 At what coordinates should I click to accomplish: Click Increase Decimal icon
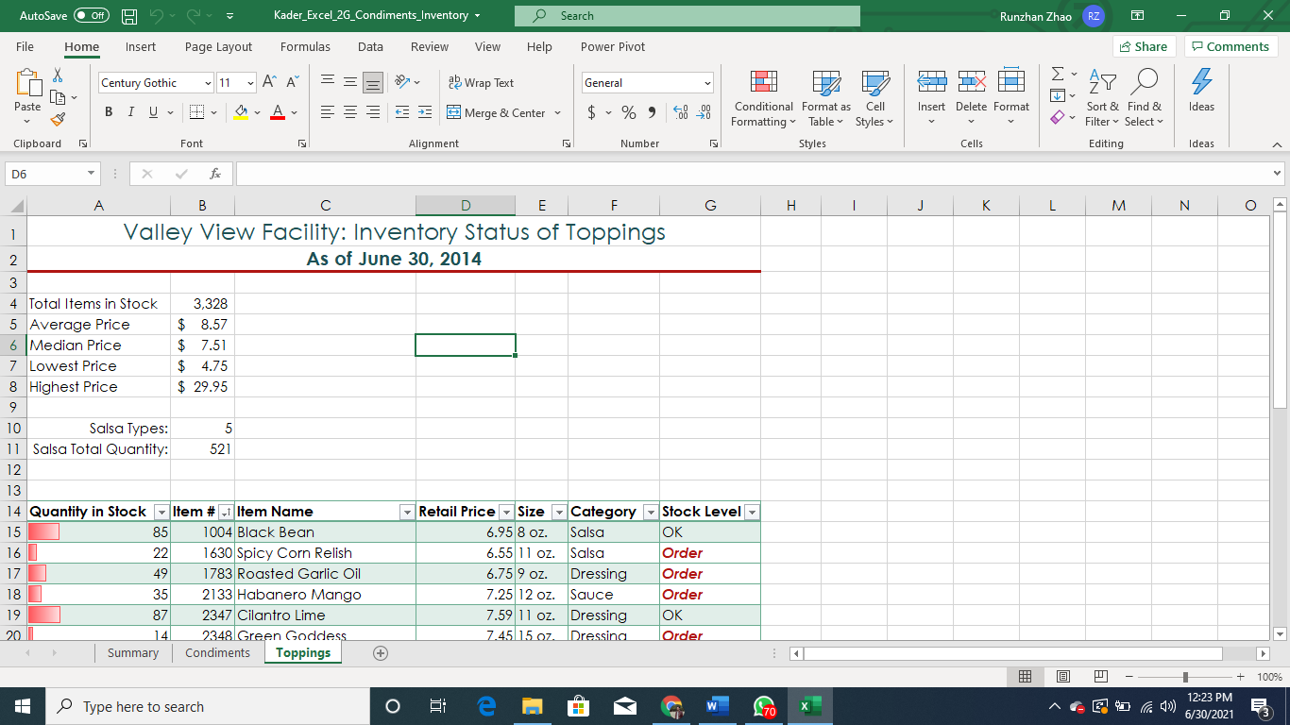(x=681, y=112)
